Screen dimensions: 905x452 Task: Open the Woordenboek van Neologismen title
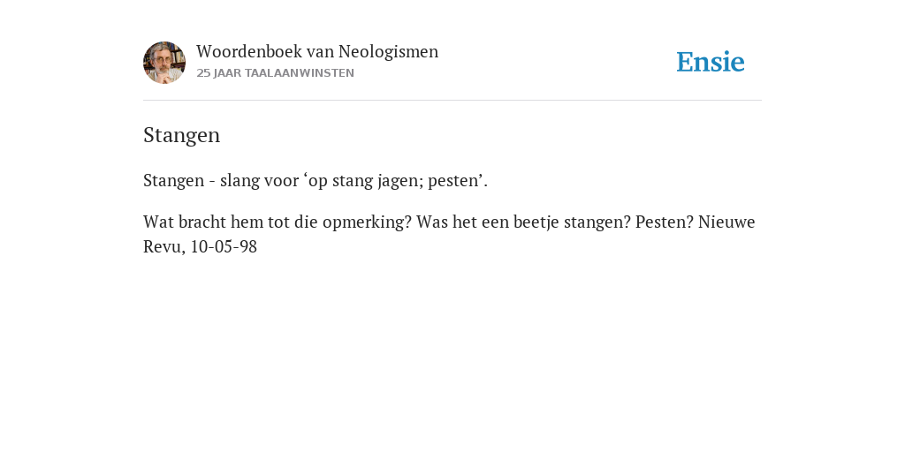point(317,51)
